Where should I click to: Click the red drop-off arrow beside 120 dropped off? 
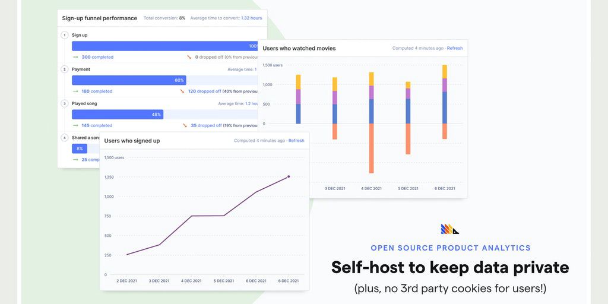(x=182, y=91)
